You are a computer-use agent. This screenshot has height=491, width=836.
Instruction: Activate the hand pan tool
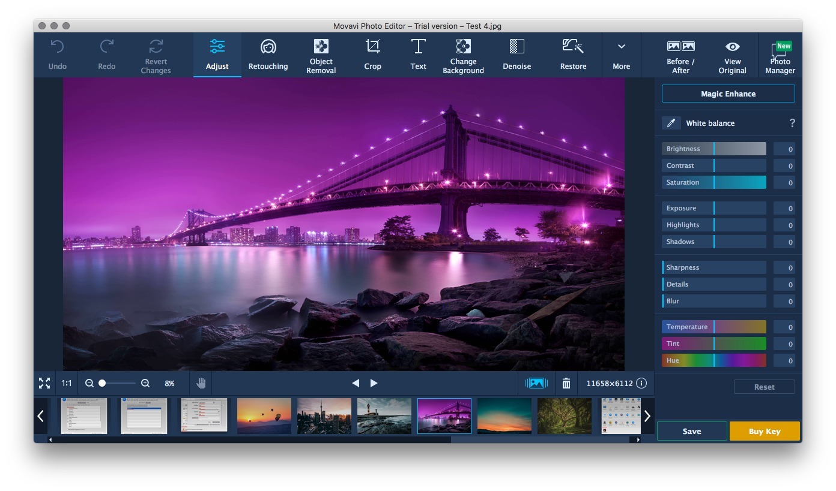click(201, 382)
